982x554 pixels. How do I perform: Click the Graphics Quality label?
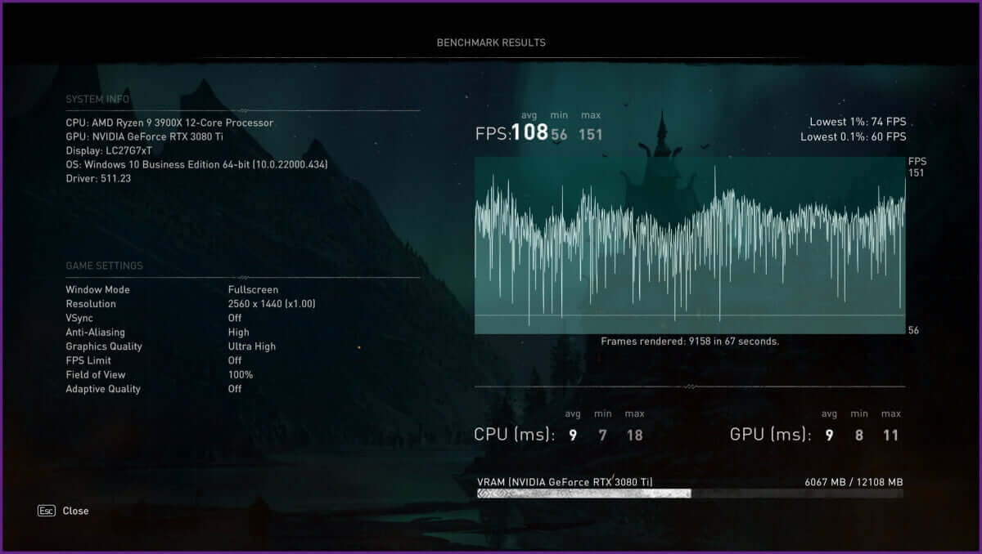(x=104, y=346)
